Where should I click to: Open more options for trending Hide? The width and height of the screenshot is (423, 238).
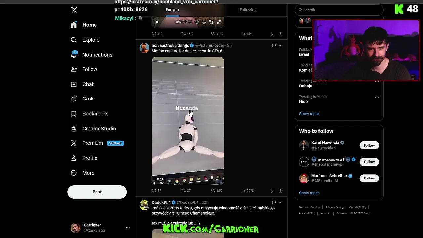click(377, 97)
